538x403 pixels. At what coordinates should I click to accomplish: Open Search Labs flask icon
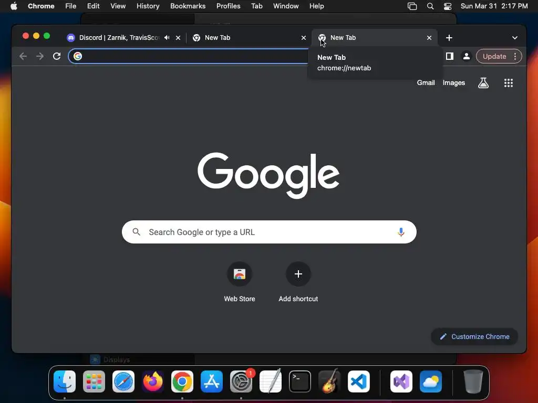pyautogui.click(x=483, y=82)
